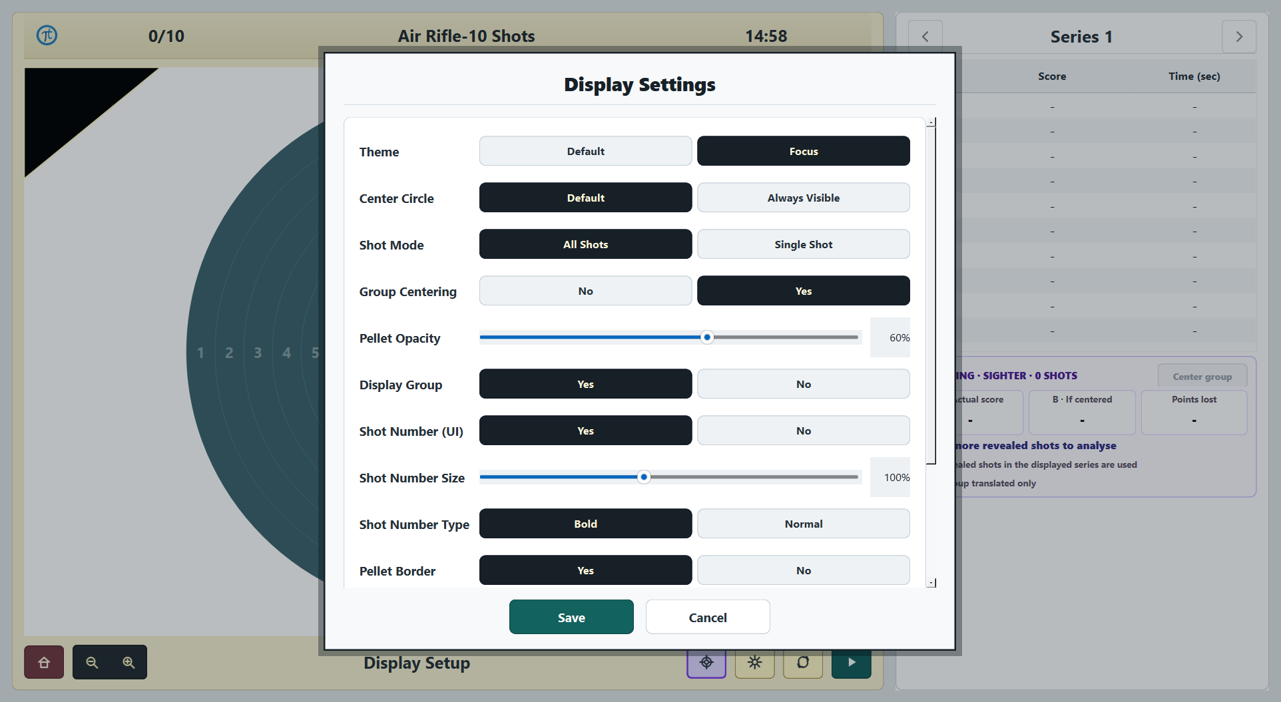
Task: Click the Points lost card
Action: (1194, 413)
